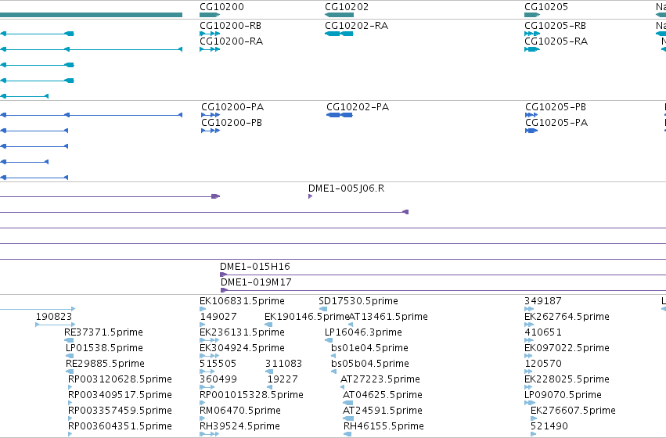
Task: Select the 311083 feature label
Action: point(284,364)
